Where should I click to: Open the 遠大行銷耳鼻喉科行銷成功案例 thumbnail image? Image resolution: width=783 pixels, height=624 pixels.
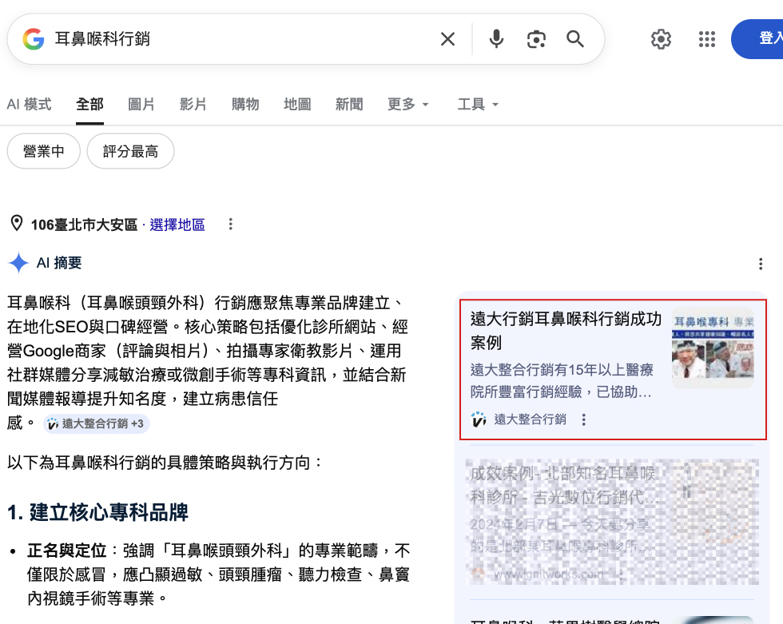click(x=713, y=348)
